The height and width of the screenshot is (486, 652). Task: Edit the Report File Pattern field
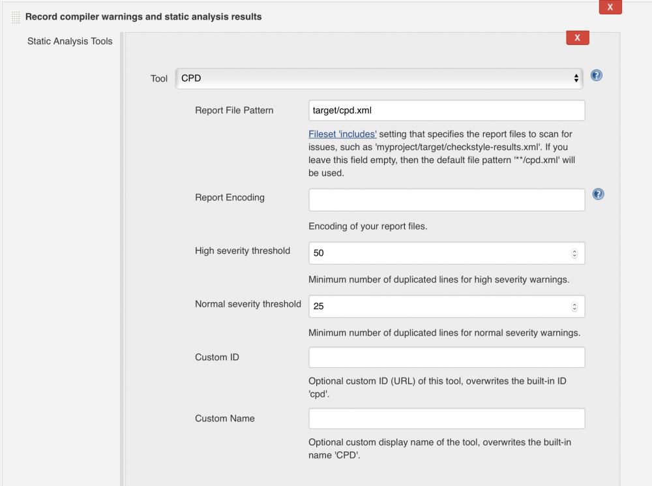tap(446, 110)
